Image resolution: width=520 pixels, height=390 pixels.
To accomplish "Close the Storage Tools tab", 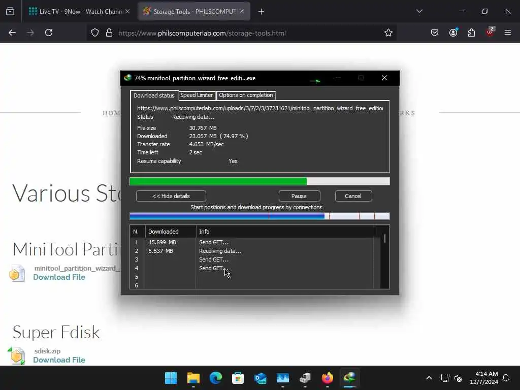I will [x=242, y=12].
